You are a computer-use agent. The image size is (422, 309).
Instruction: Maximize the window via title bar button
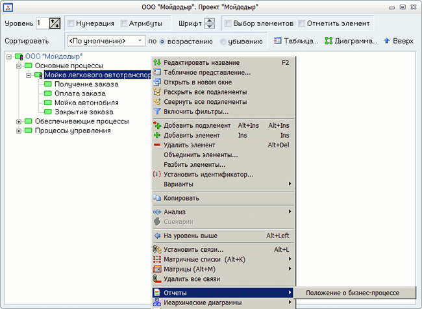point(403,7)
